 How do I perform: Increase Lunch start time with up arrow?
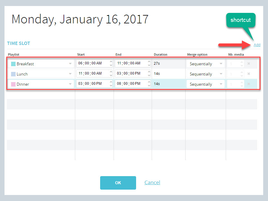coord(111,72)
